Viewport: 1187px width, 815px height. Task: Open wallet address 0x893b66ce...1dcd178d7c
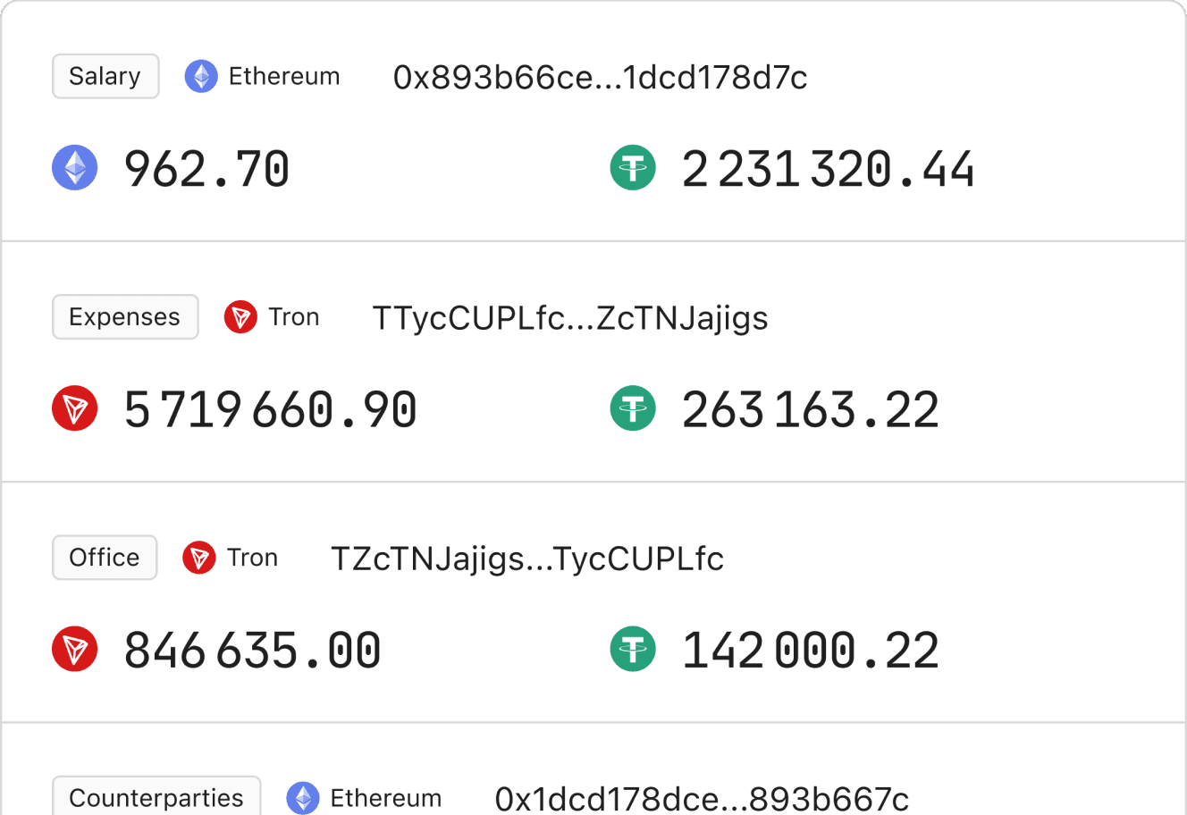(600, 78)
